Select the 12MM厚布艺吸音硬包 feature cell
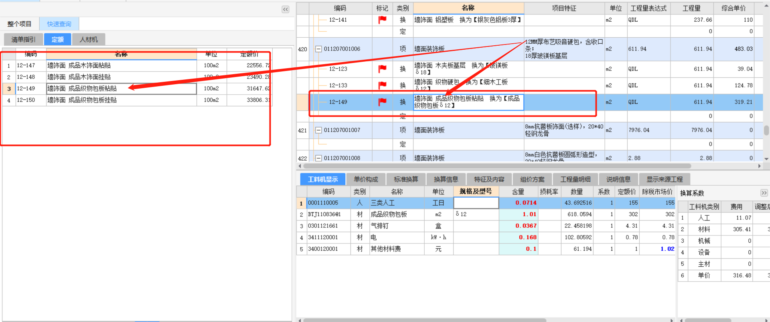Image resolution: width=770 pixels, height=322 pixels. tap(564, 49)
